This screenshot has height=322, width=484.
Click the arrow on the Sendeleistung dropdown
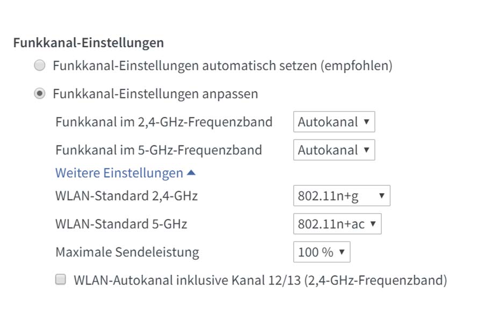pyautogui.click(x=341, y=252)
